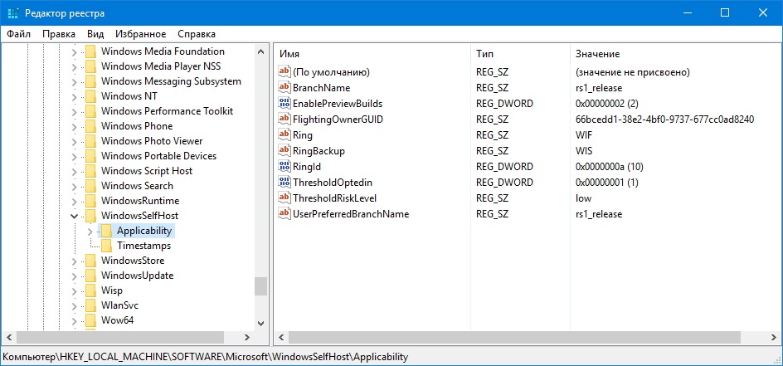
Task: Click the registry path in status bar
Action: tap(206, 357)
